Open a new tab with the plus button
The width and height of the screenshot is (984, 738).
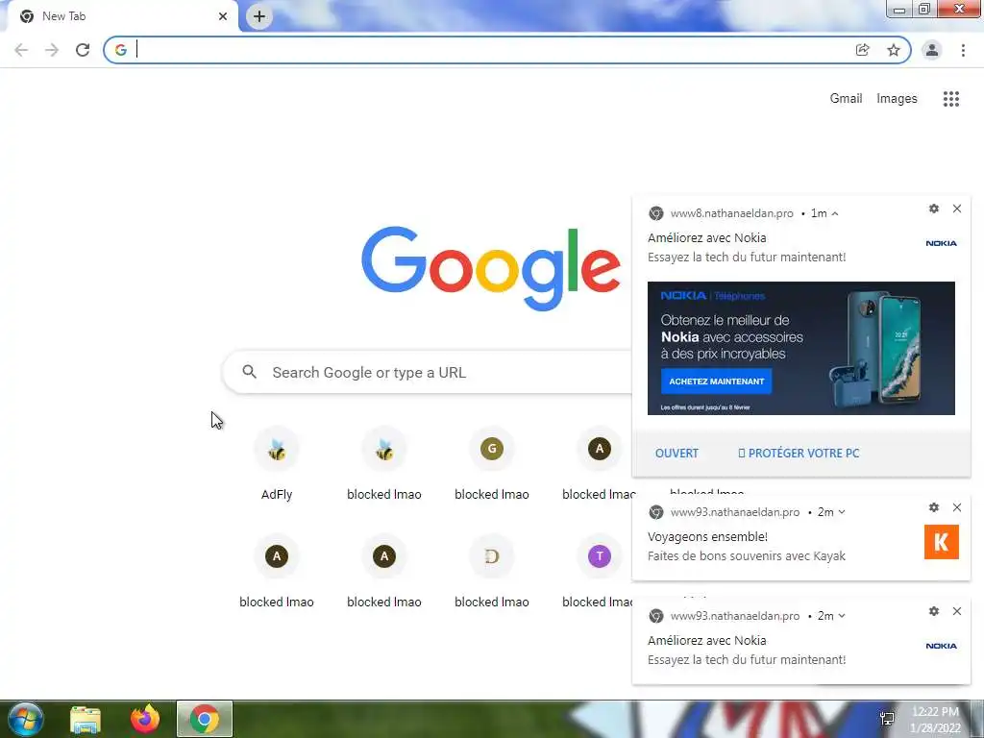pos(259,16)
